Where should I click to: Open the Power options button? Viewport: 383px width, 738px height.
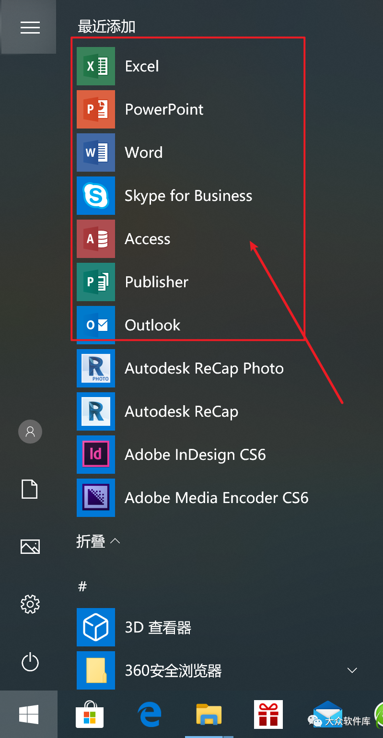coord(30,663)
